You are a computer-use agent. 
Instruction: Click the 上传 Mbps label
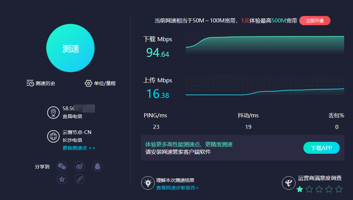pos(157,80)
